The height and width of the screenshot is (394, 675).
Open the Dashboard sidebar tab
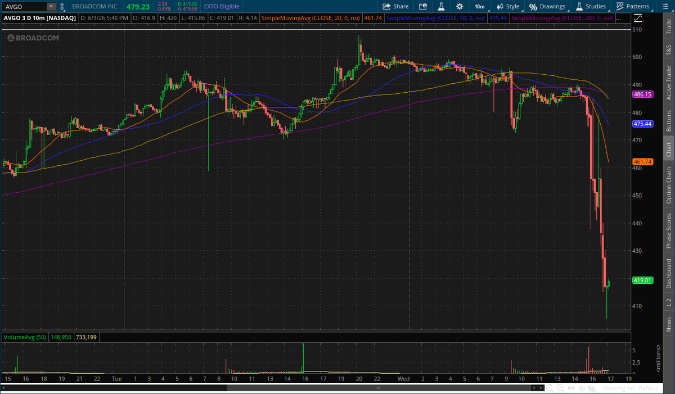click(669, 274)
